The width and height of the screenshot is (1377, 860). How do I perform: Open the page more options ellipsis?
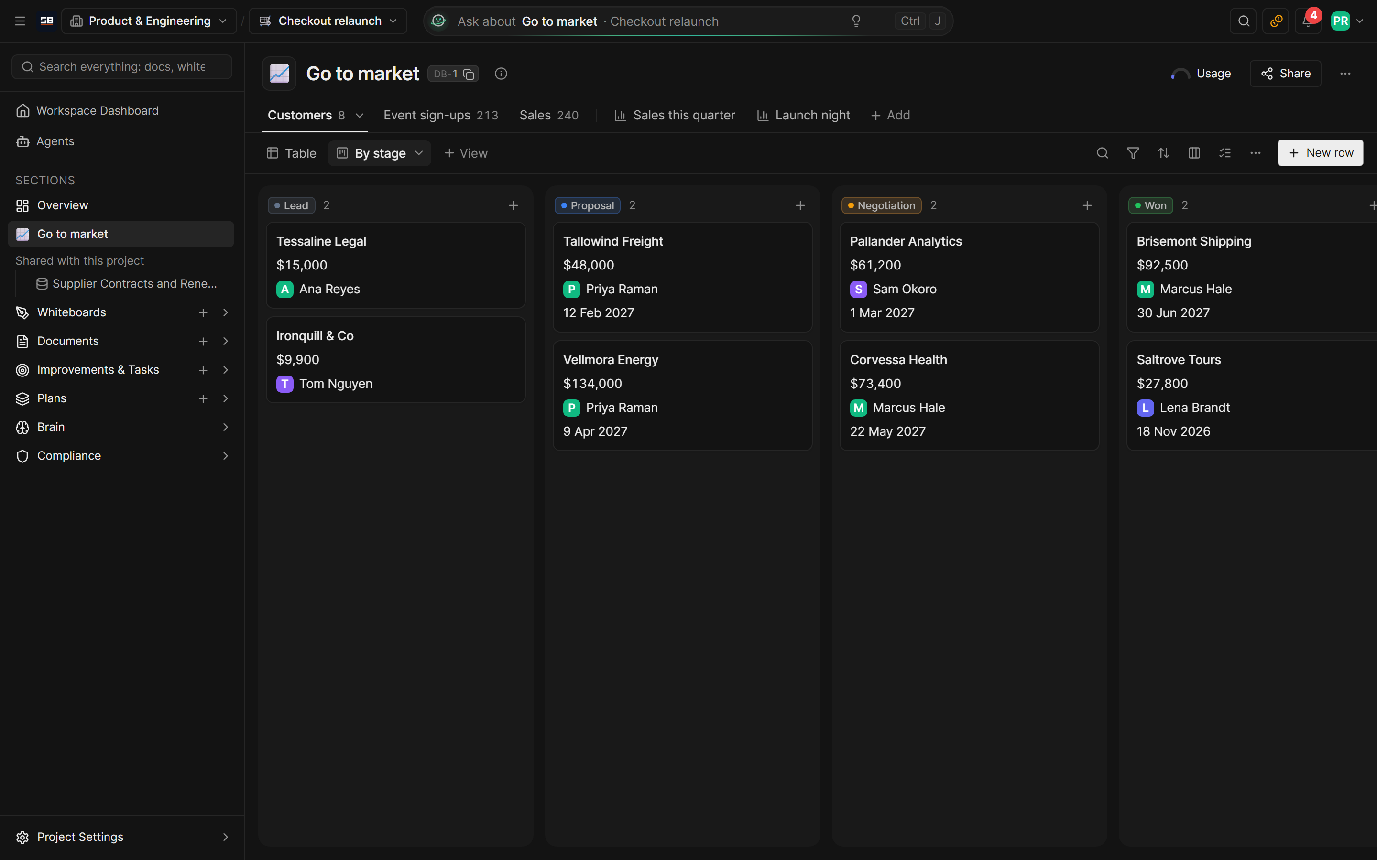tap(1345, 74)
